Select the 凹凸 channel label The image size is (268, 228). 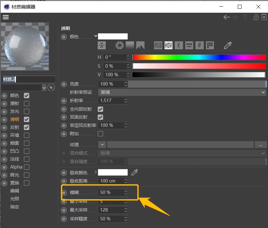[15, 151]
